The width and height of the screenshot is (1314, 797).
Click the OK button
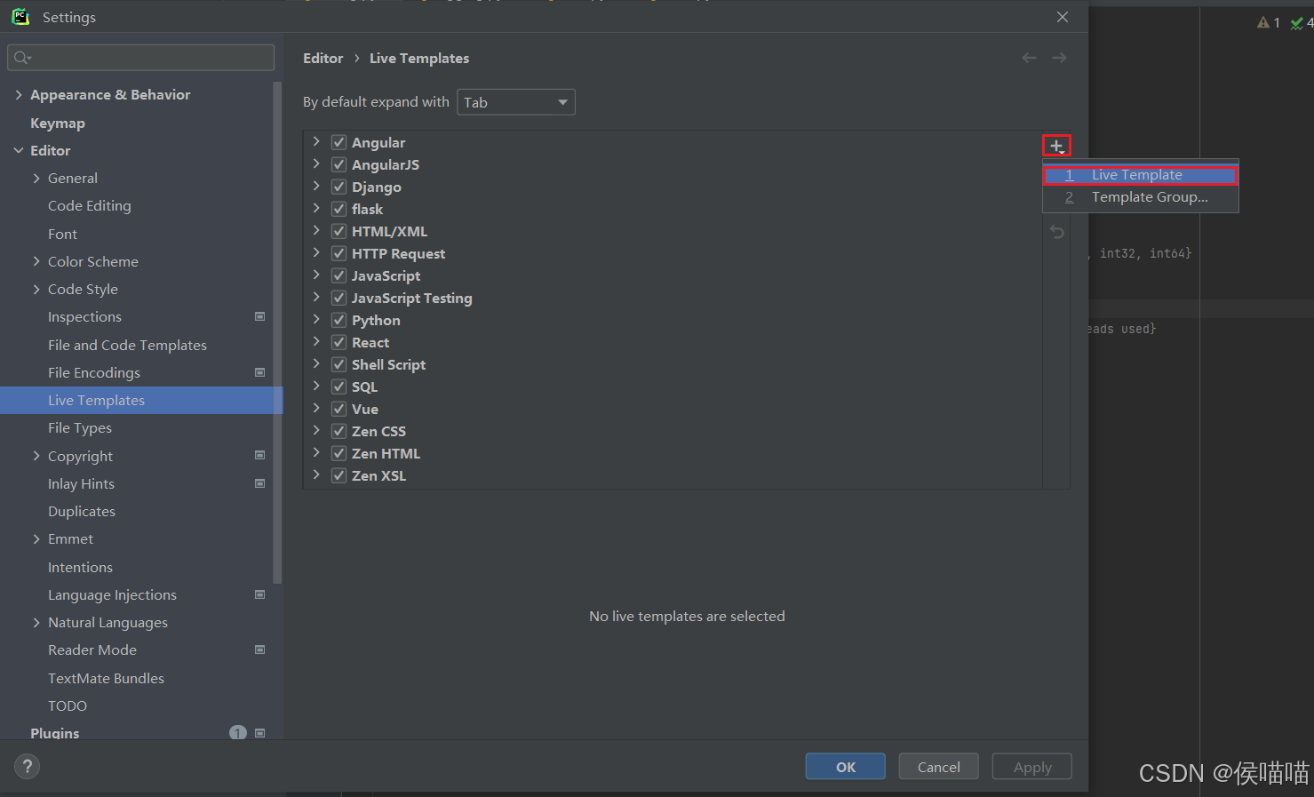coord(846,766)
